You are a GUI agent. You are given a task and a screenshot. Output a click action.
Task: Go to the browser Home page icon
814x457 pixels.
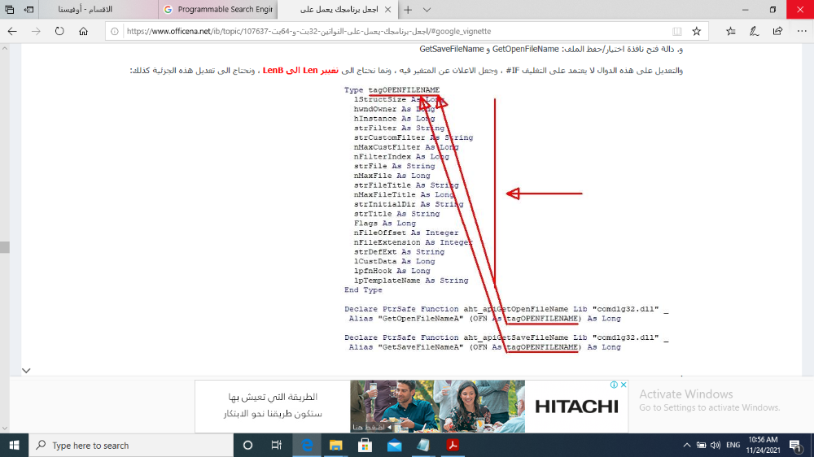83,31
